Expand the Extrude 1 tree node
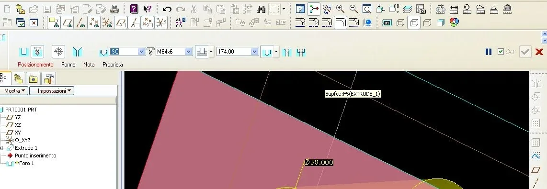Image resolution: width=547 pixels, height=189 pixels. click(x=1, y=148)
